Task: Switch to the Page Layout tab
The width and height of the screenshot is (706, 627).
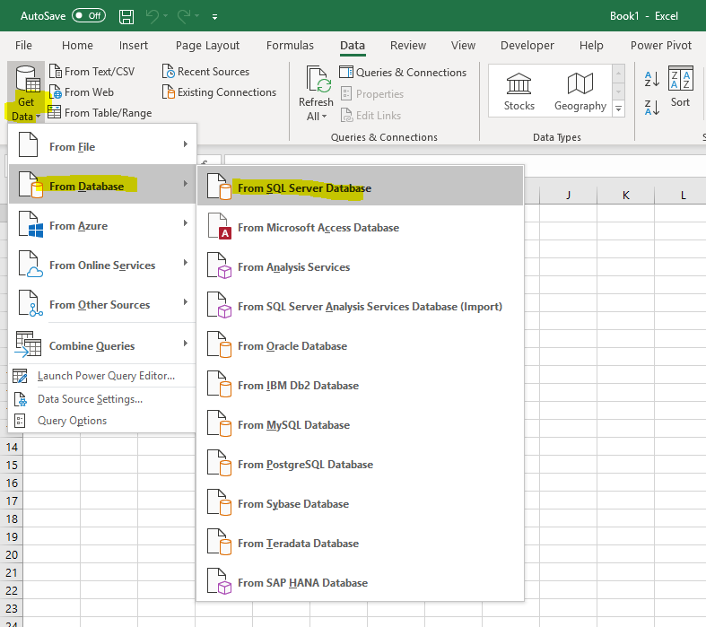Action: [207, 46]
